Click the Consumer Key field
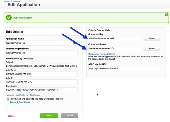The height and width of the screenshot is (122, 170). [115, 38]
